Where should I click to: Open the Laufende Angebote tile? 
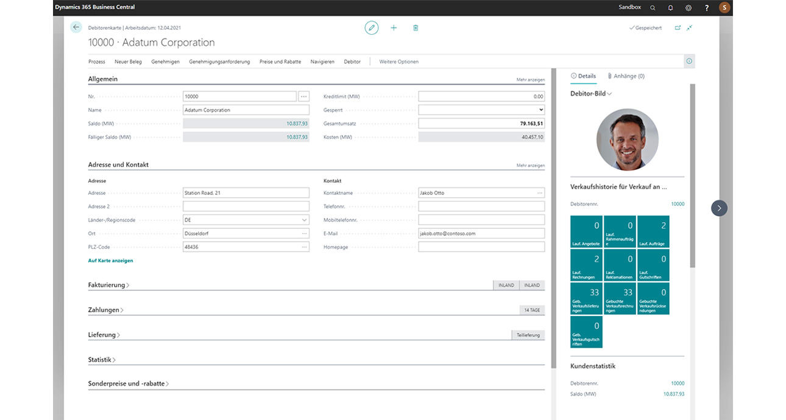(586, 231)
